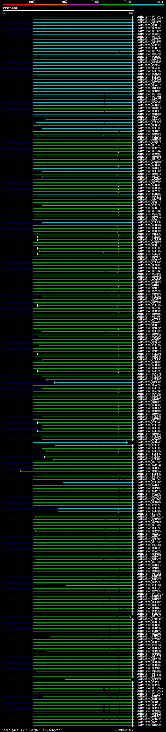Viewport: 166px width, 732px height.
Task: Select hit label UniRef100_C0L9A7
Action: (149, 511)
